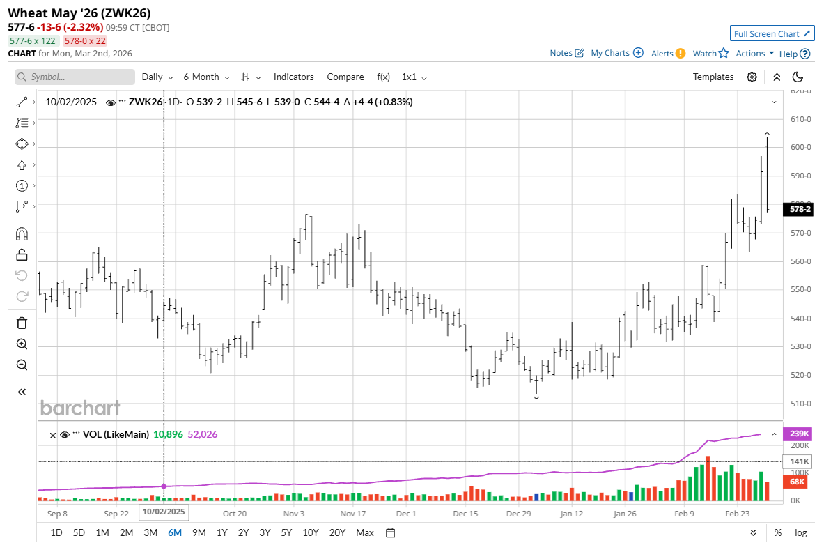Toggle percent scale mode
Viewport: 824px width, 552px height.
coord(778,533)
